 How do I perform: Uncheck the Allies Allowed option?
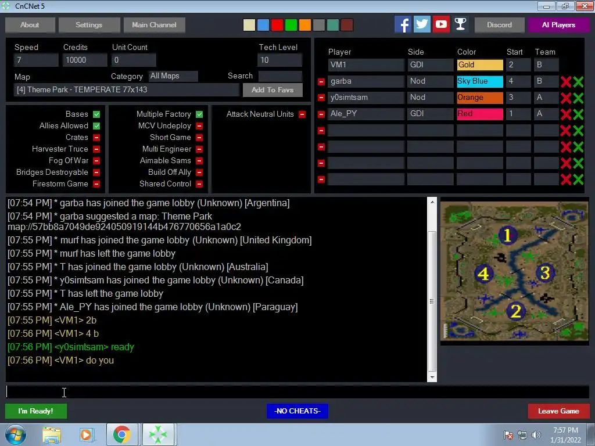coord(96,126)
